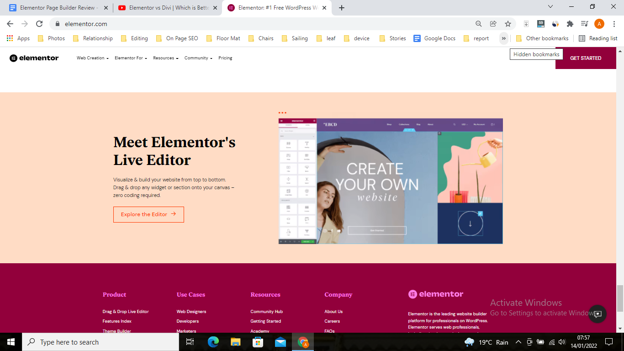The width and height of the screenshot is (624, 351).
Task: Launch Microsoft Edge from the taskbar
Action: click(213, 342)
